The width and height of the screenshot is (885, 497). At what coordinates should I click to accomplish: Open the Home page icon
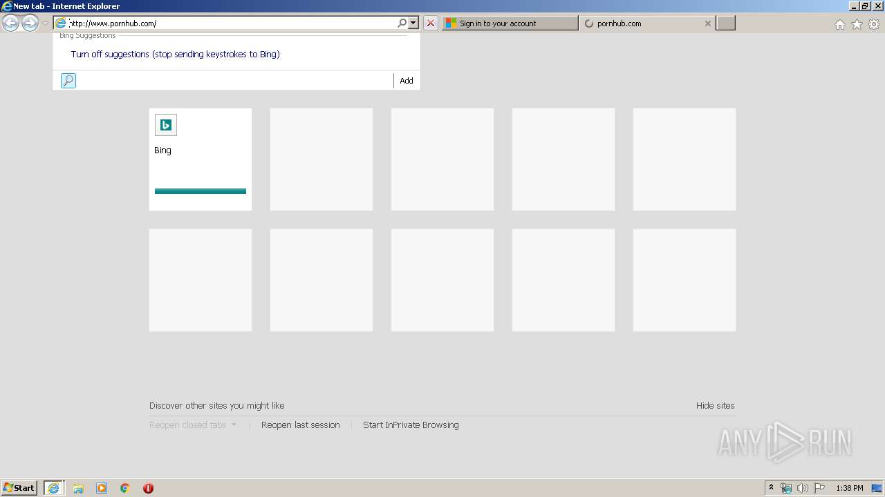(x=839, y=24)
